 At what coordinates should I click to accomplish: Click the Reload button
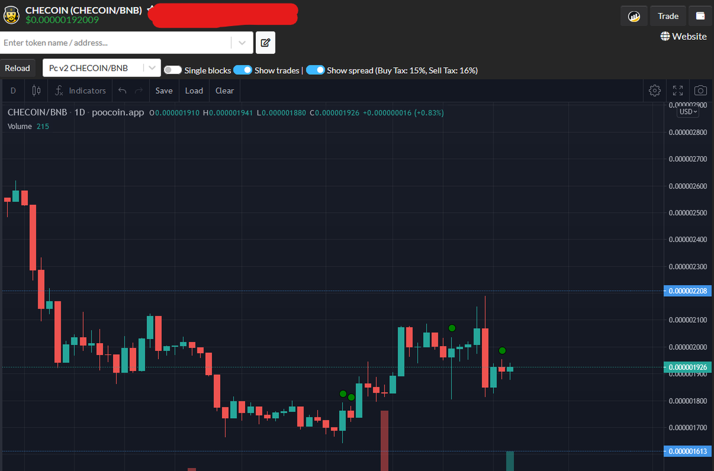tap(17, 68)
